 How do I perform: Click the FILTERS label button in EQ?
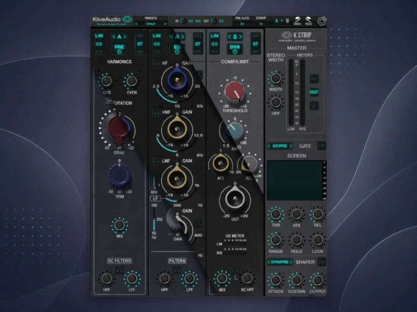(177, 261)
